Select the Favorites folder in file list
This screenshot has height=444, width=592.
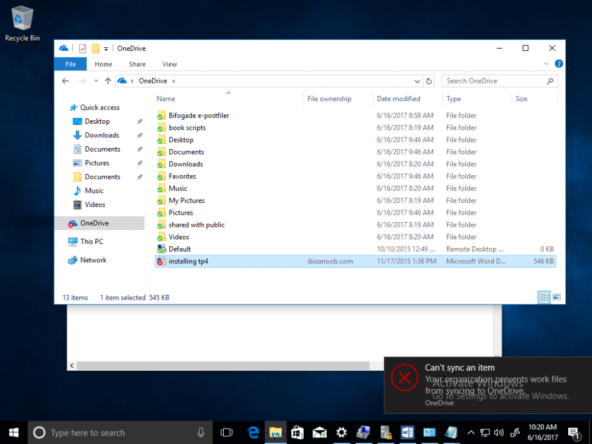coord(355,176)
